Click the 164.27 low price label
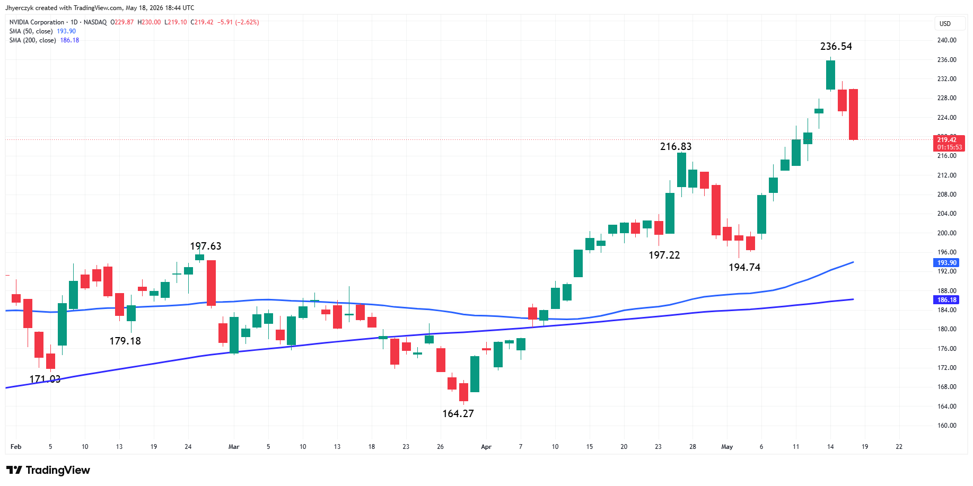The image size is (973, 486). pos(458,414)
